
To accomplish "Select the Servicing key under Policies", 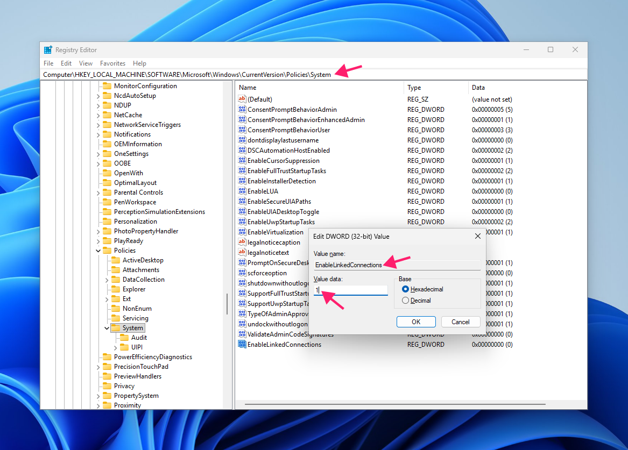I will point(136,318).
